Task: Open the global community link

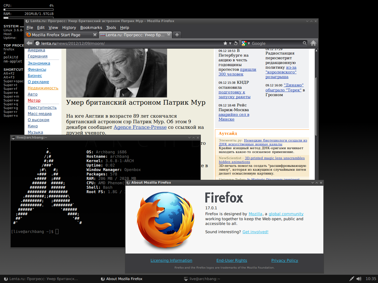Action: [x=286, y=214]
